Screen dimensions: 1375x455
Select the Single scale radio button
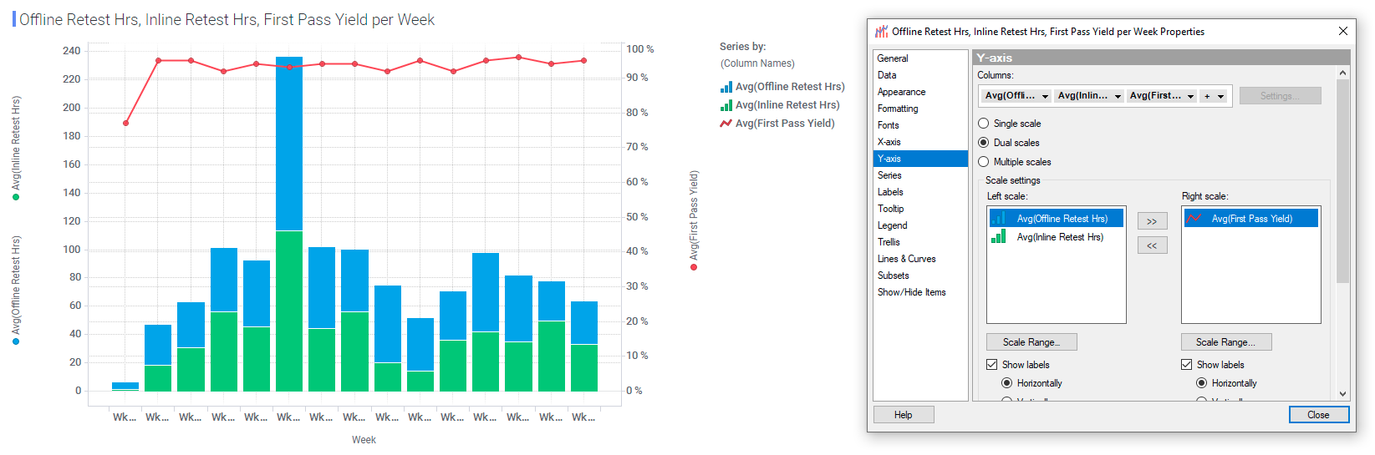(x=984, y=124)
